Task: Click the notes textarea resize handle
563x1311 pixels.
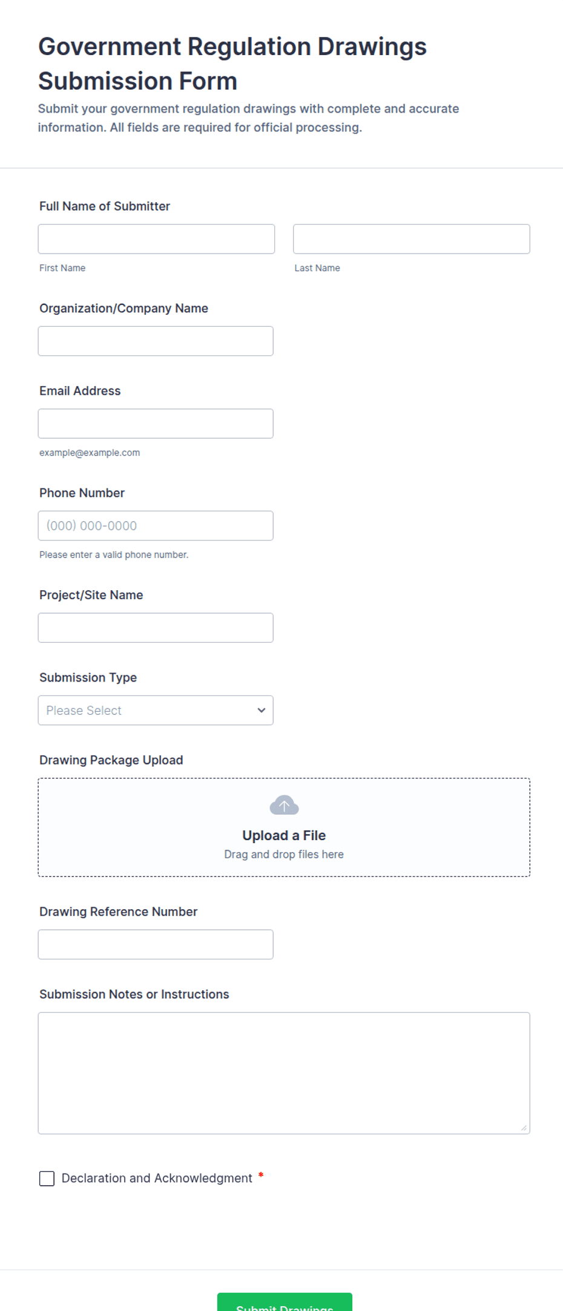Action: 524,1128
